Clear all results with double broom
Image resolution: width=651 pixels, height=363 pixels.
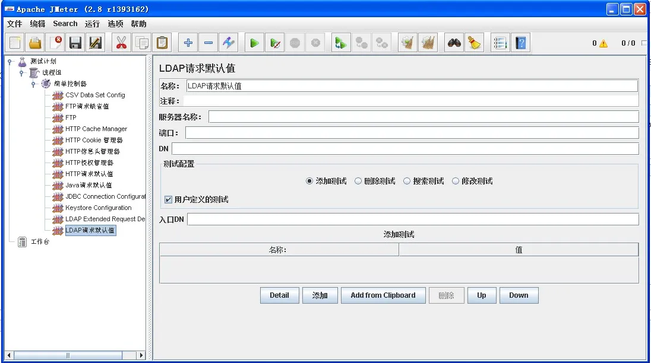(428, 43)
